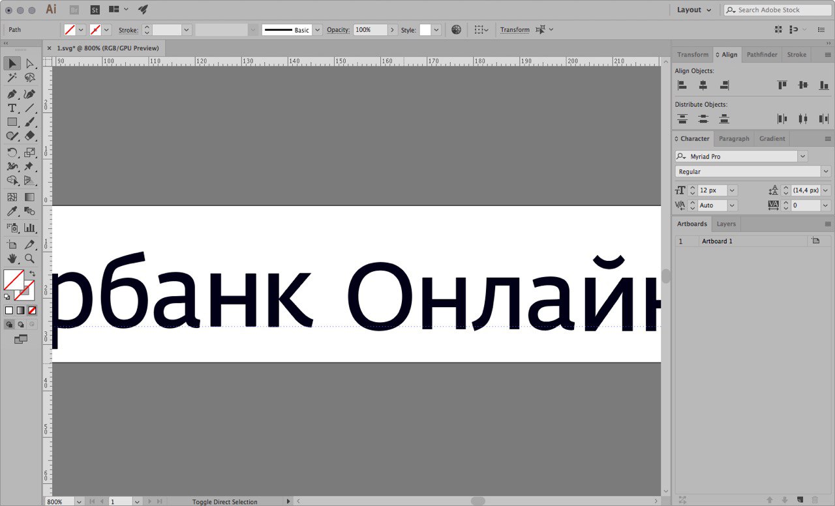Switch to the Pathfinder tab
The width and height of the screenshot is (835, 506).
pyautogui.click(x=762, y=55)
